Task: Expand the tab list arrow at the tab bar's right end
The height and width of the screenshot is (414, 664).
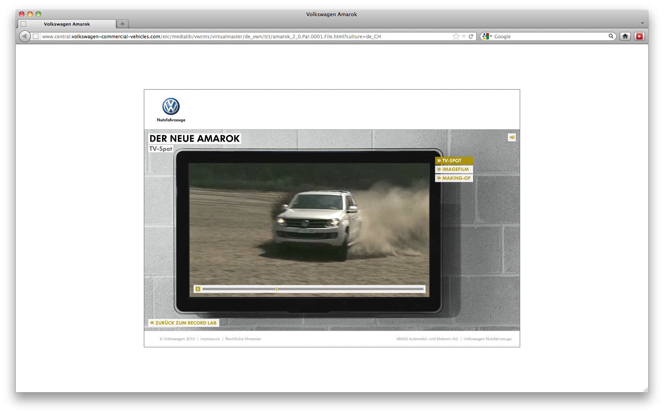Action: 642,23
